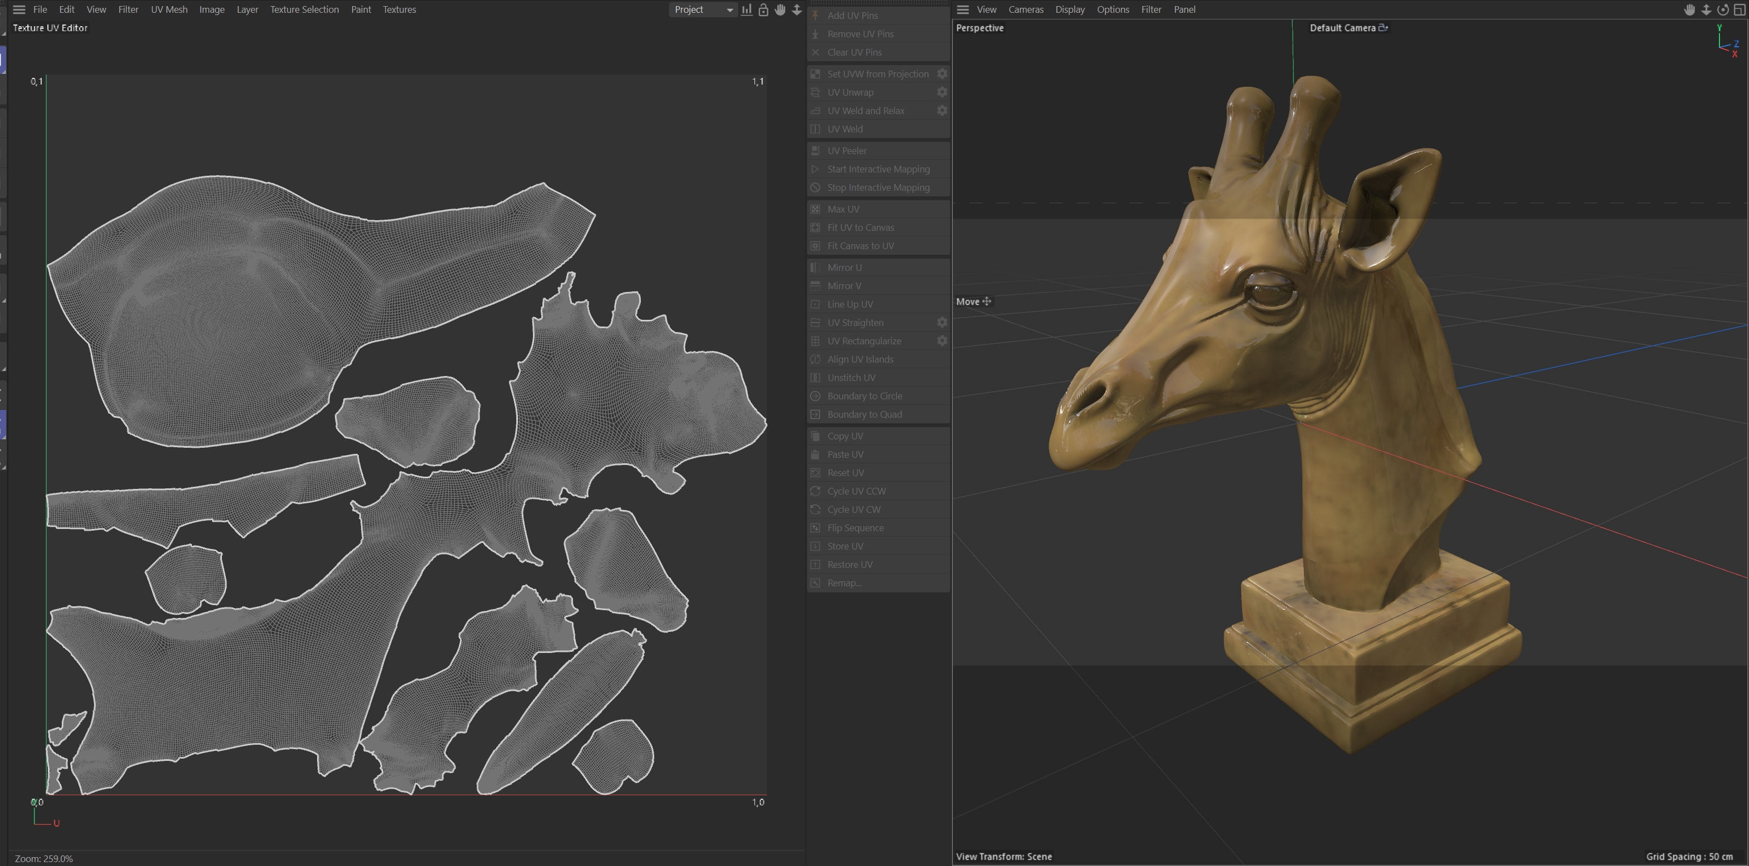This screenshot has height=866, width=1749.
Task: Click the orbit camera icon in viewport
Action: [1722, 9]
